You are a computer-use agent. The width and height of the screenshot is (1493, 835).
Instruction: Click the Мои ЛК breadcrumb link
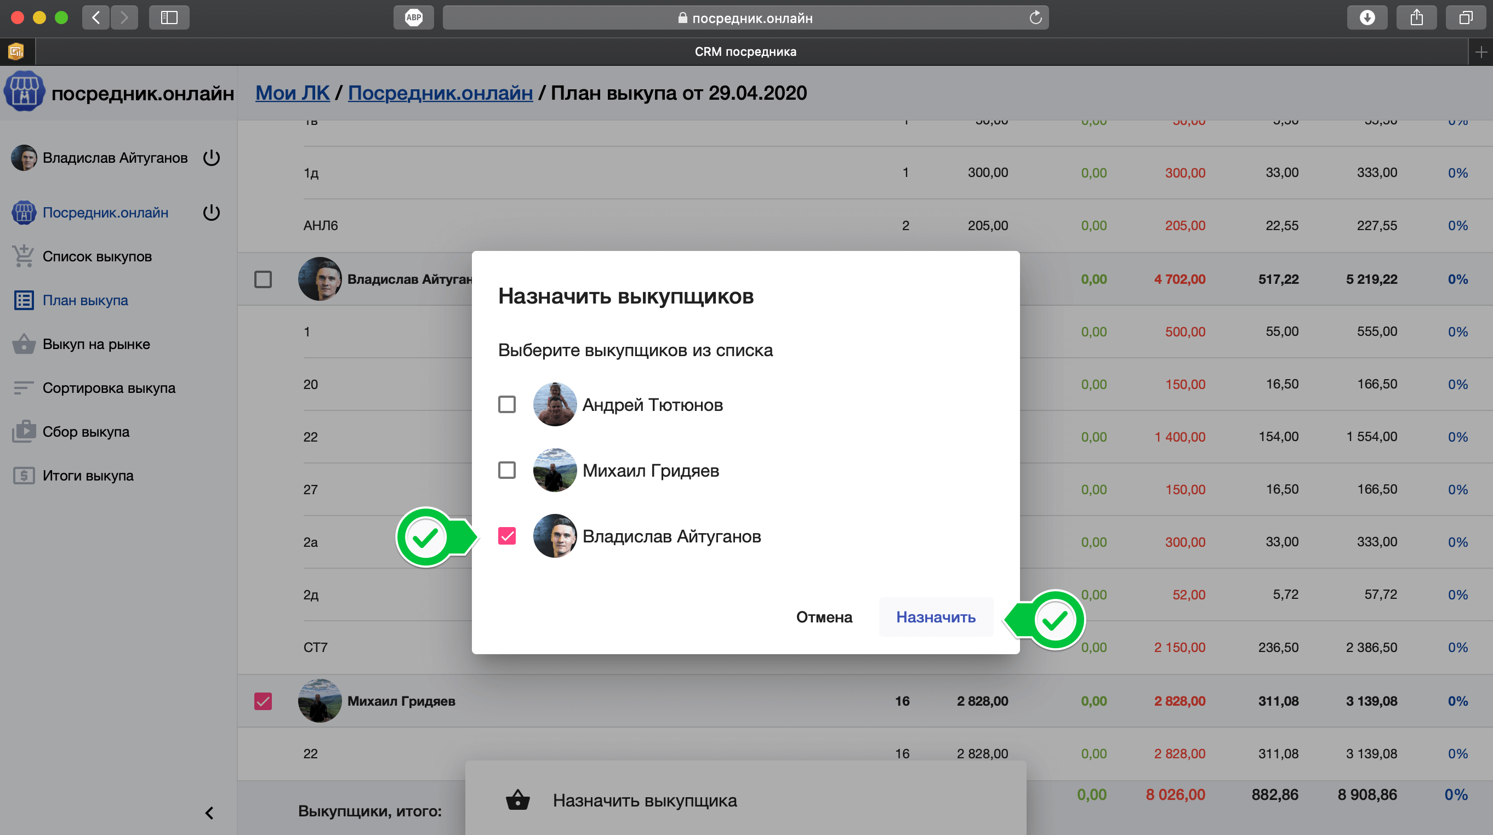[292, 93]
